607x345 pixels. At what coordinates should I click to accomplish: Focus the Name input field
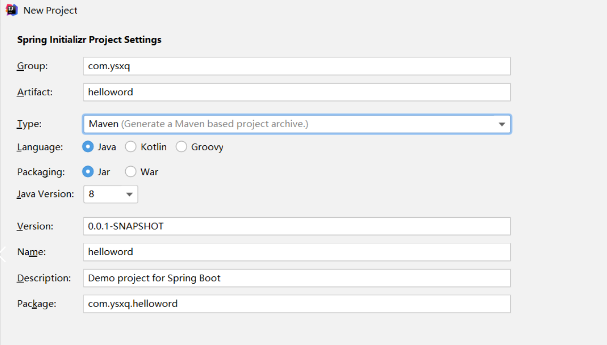click(296, 252)
